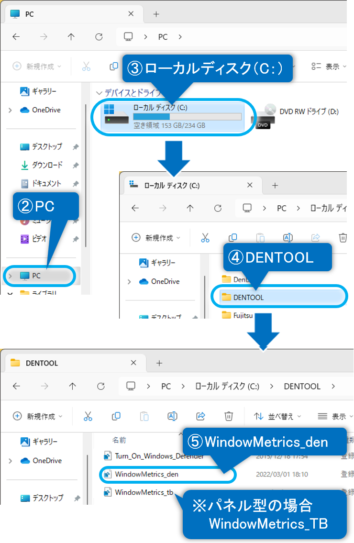Viewport: 354px width, 543px height.
Task: Expand the PC node in the sidebar
Action: (x=10, y=276)
